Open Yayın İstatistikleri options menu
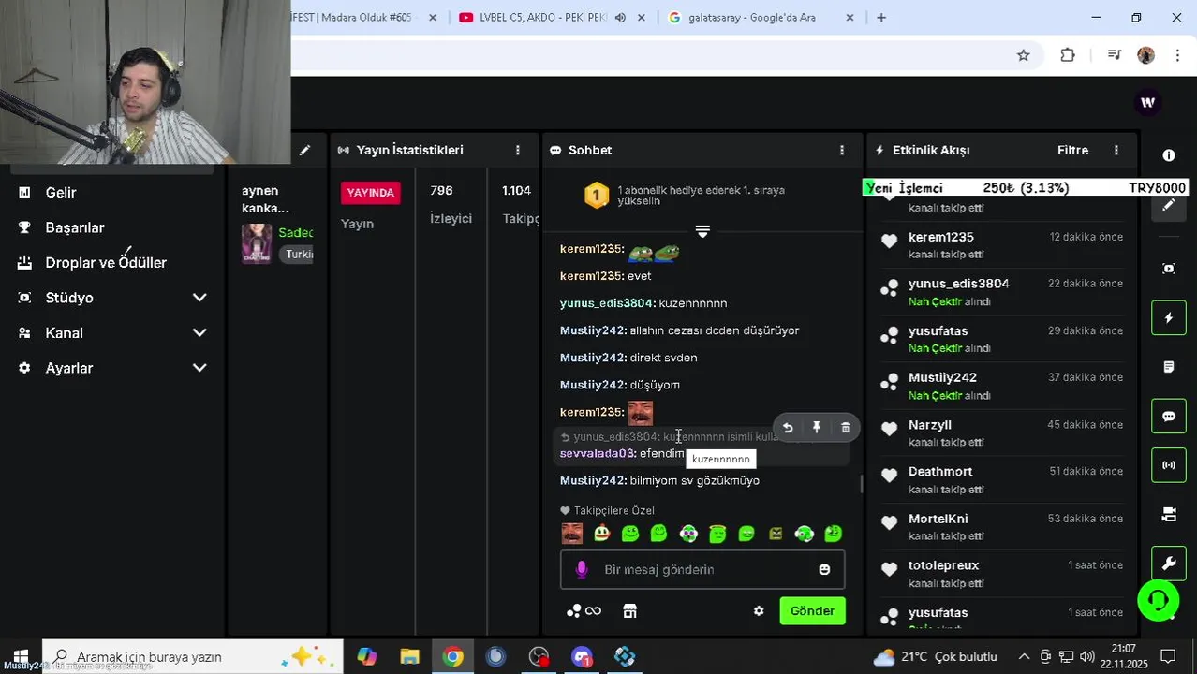The height and width of the screenshot is (674, 1197). tap(518, 150)
